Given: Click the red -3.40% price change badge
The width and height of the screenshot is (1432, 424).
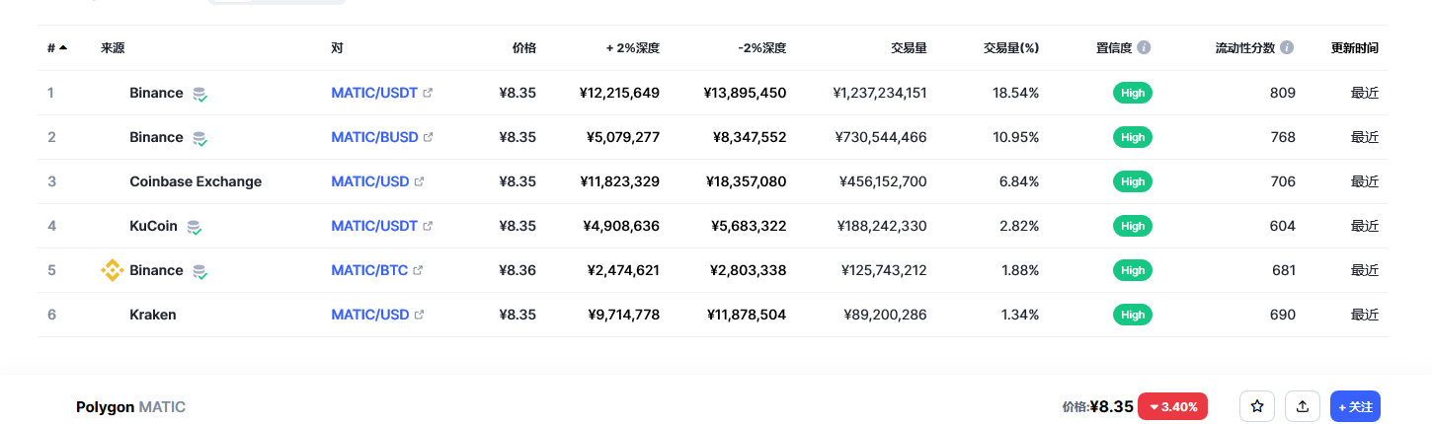Looking at the screenshot, I should [x=1173, y=406].
